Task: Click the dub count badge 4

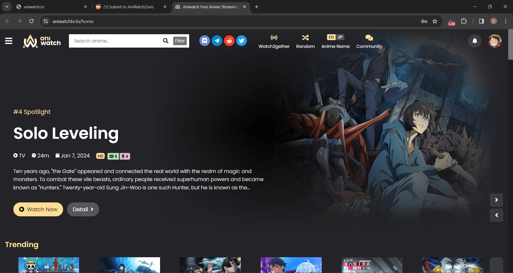Action: coord(125,156)
